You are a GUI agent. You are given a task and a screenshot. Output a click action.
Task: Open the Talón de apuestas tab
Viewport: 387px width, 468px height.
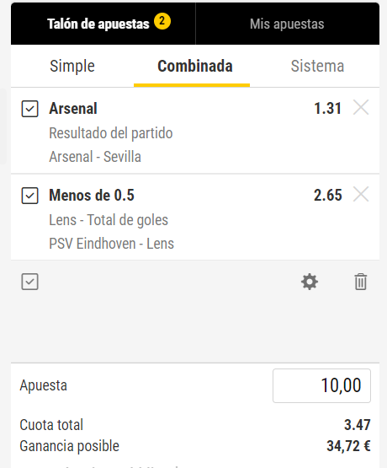[x=103, y=24]
